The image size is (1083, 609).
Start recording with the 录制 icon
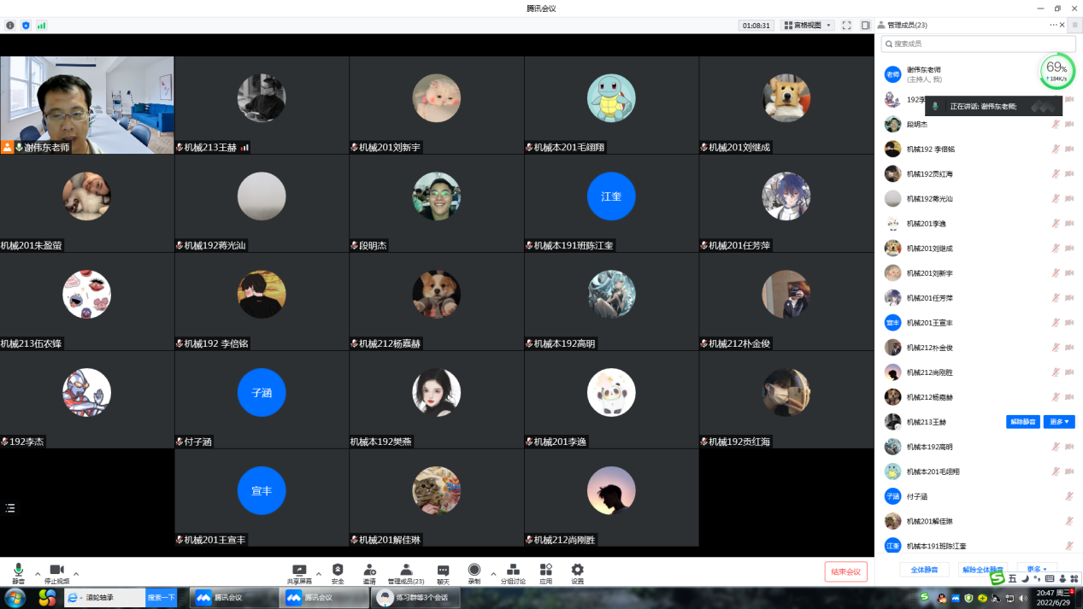pos(474,572)
